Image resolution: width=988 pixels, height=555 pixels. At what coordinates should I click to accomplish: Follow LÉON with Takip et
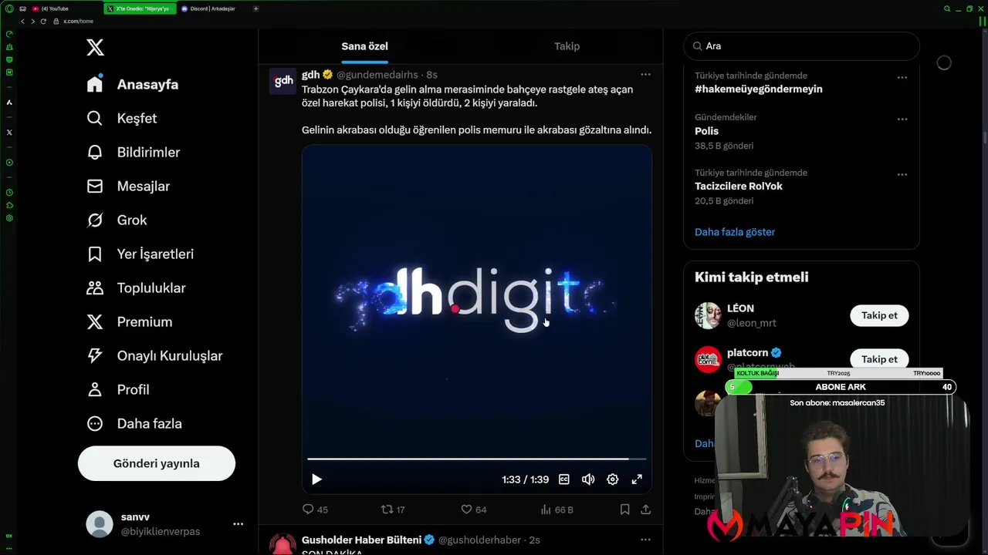click(x=879, y=315)
